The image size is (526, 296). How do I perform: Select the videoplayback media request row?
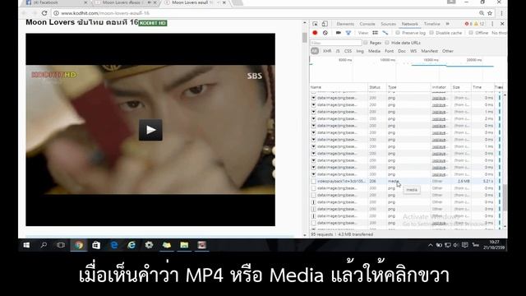click(x=407, y=181)
